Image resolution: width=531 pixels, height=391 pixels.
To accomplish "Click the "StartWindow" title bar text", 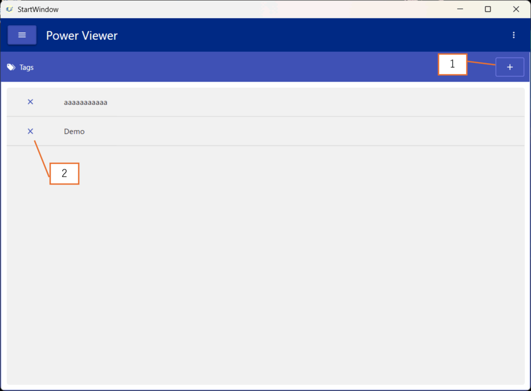I will pyautogui.click(x=38, y=9).
